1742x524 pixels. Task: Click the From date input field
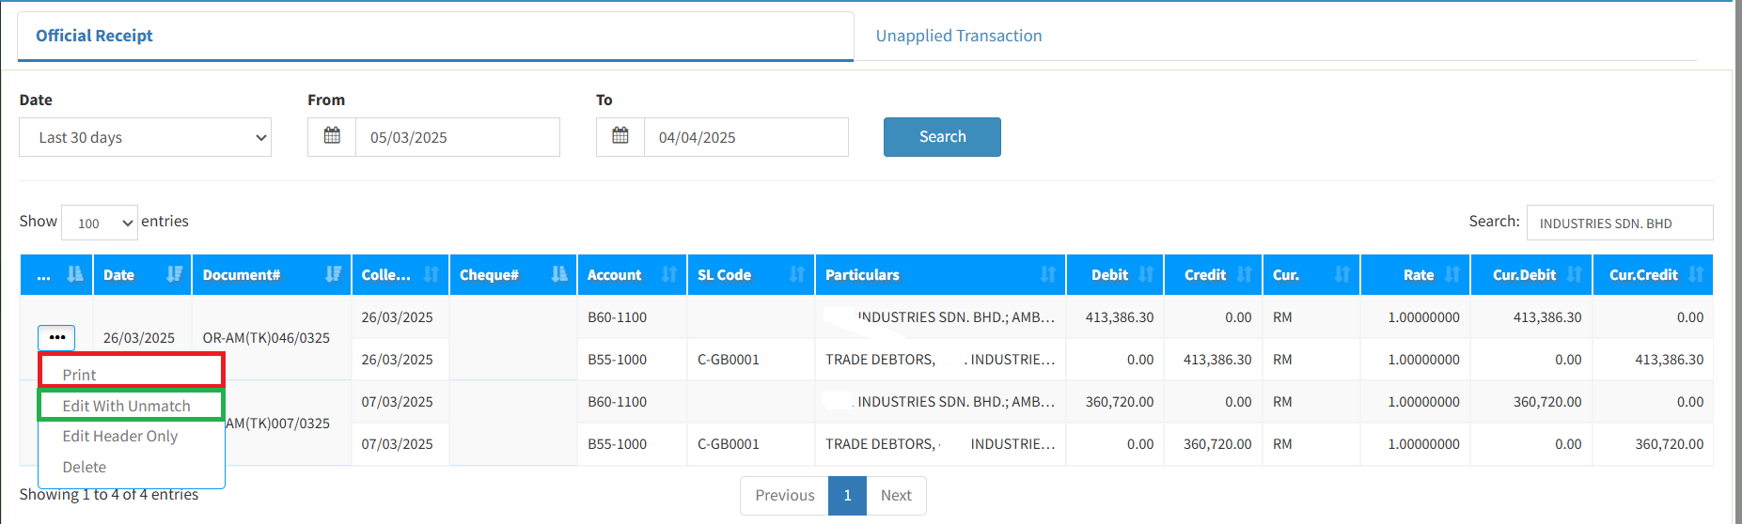(457, 137)
